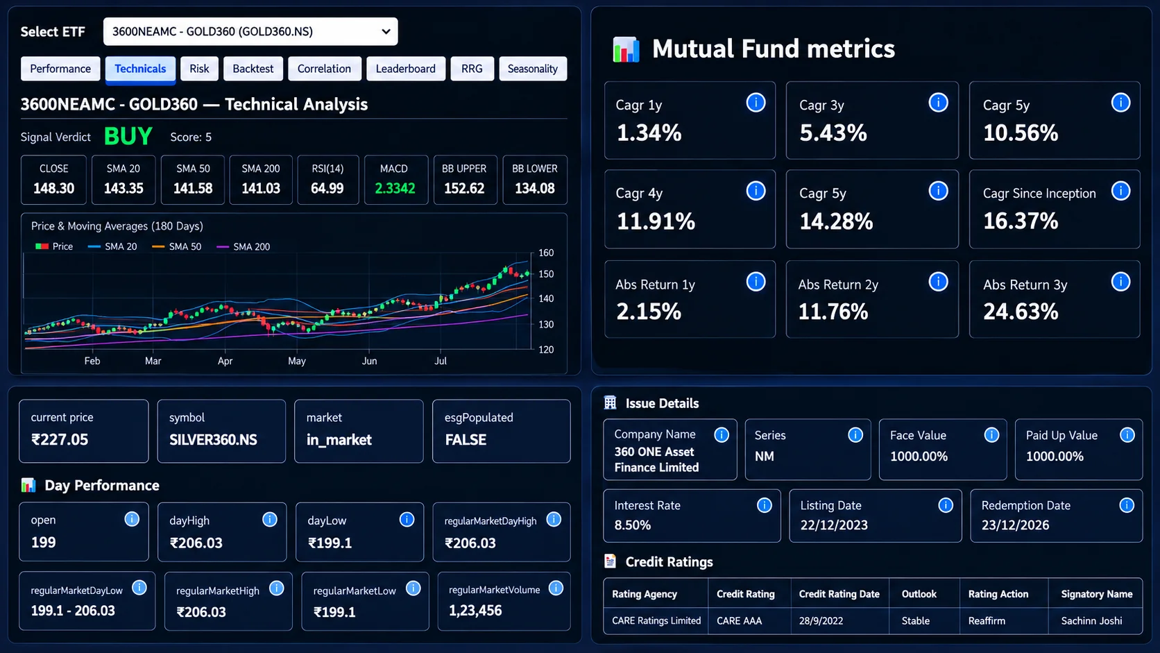Click the SILVER360.NS symbol value
1160x653 pixels.
[x=213, y=439]
